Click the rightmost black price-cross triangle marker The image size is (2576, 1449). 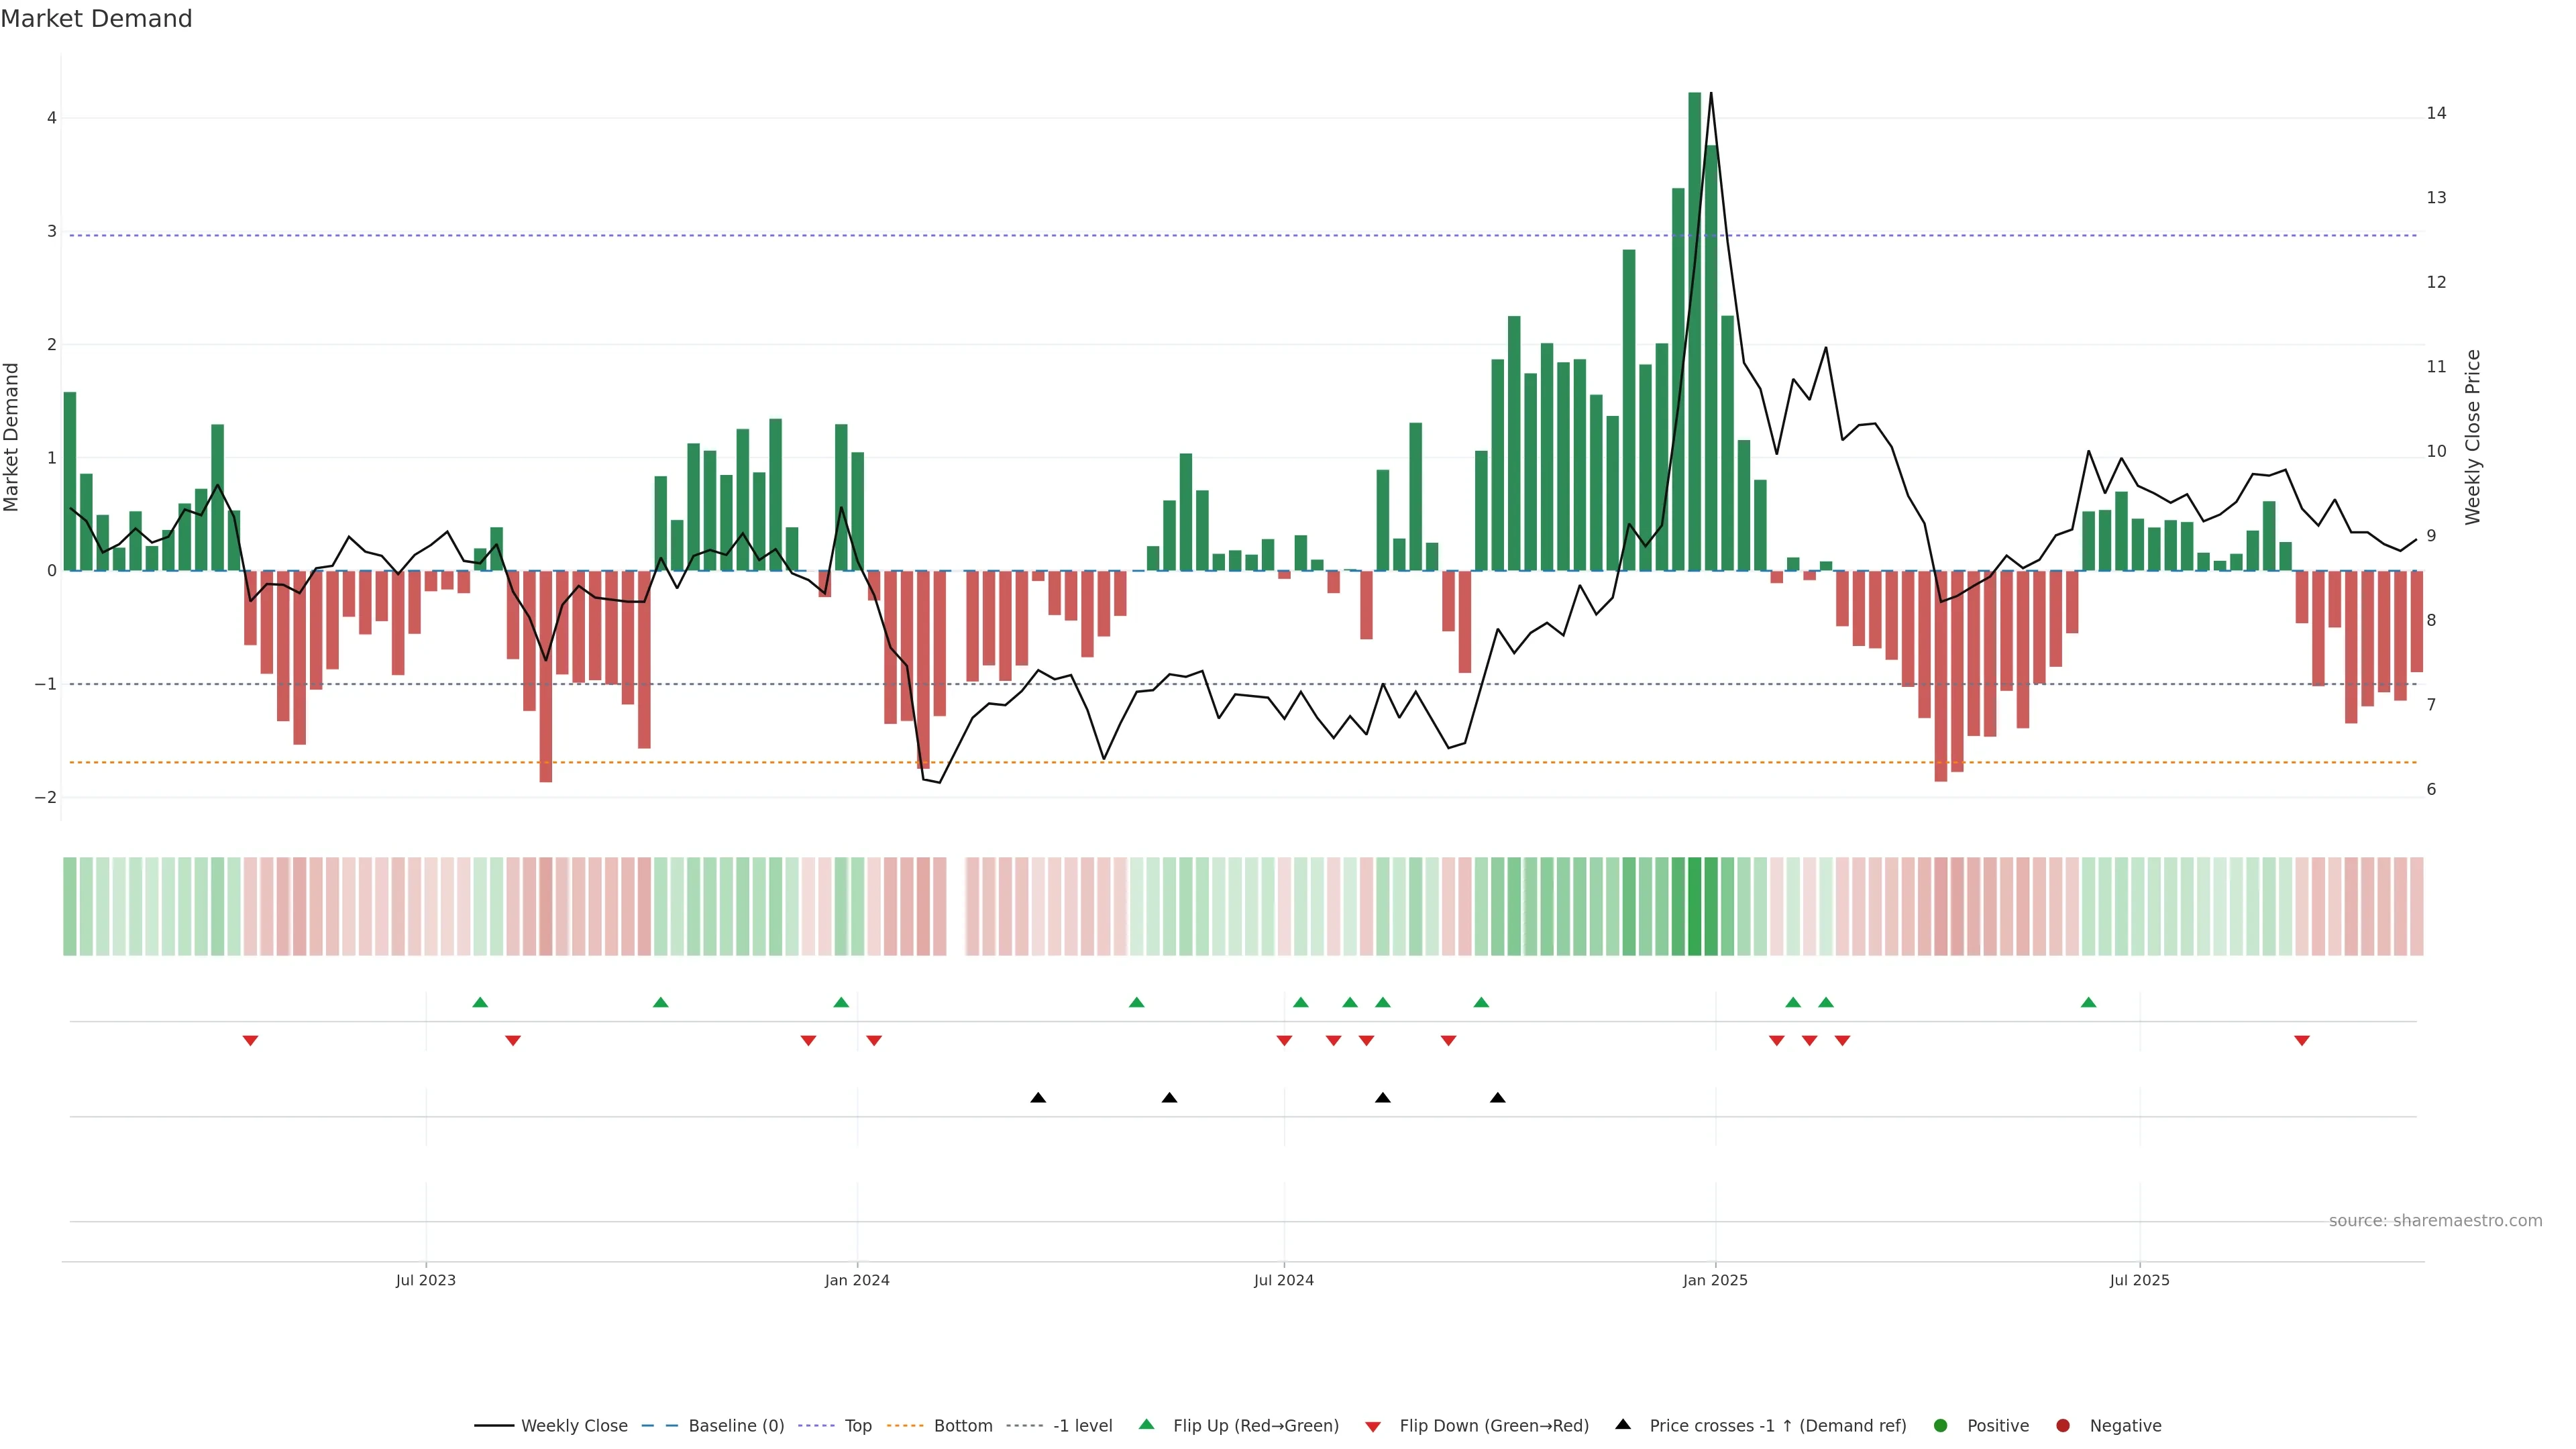pyautogui.click(x=1497, y=1098)
